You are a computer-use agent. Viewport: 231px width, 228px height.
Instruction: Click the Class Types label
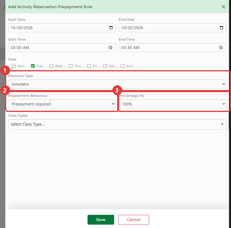pyautogui.click(x=18, y=116)
